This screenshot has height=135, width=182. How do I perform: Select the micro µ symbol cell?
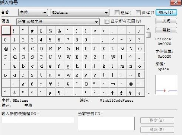tap(51, 92)
